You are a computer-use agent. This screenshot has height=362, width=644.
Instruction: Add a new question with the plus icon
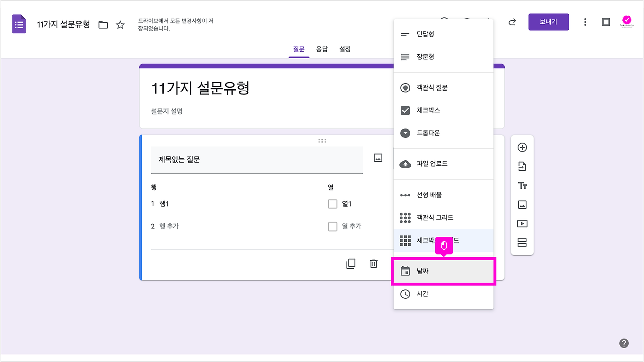(x=522, y=147)
